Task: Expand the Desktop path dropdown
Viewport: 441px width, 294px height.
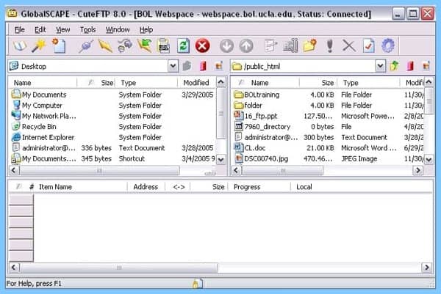Action: (173, 66)
